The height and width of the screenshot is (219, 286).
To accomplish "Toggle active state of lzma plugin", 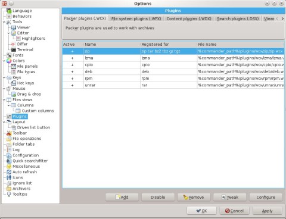I will click(x=72, y=58).
